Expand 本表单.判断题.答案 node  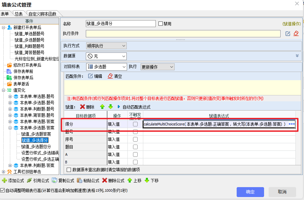(x=10, y=165)
